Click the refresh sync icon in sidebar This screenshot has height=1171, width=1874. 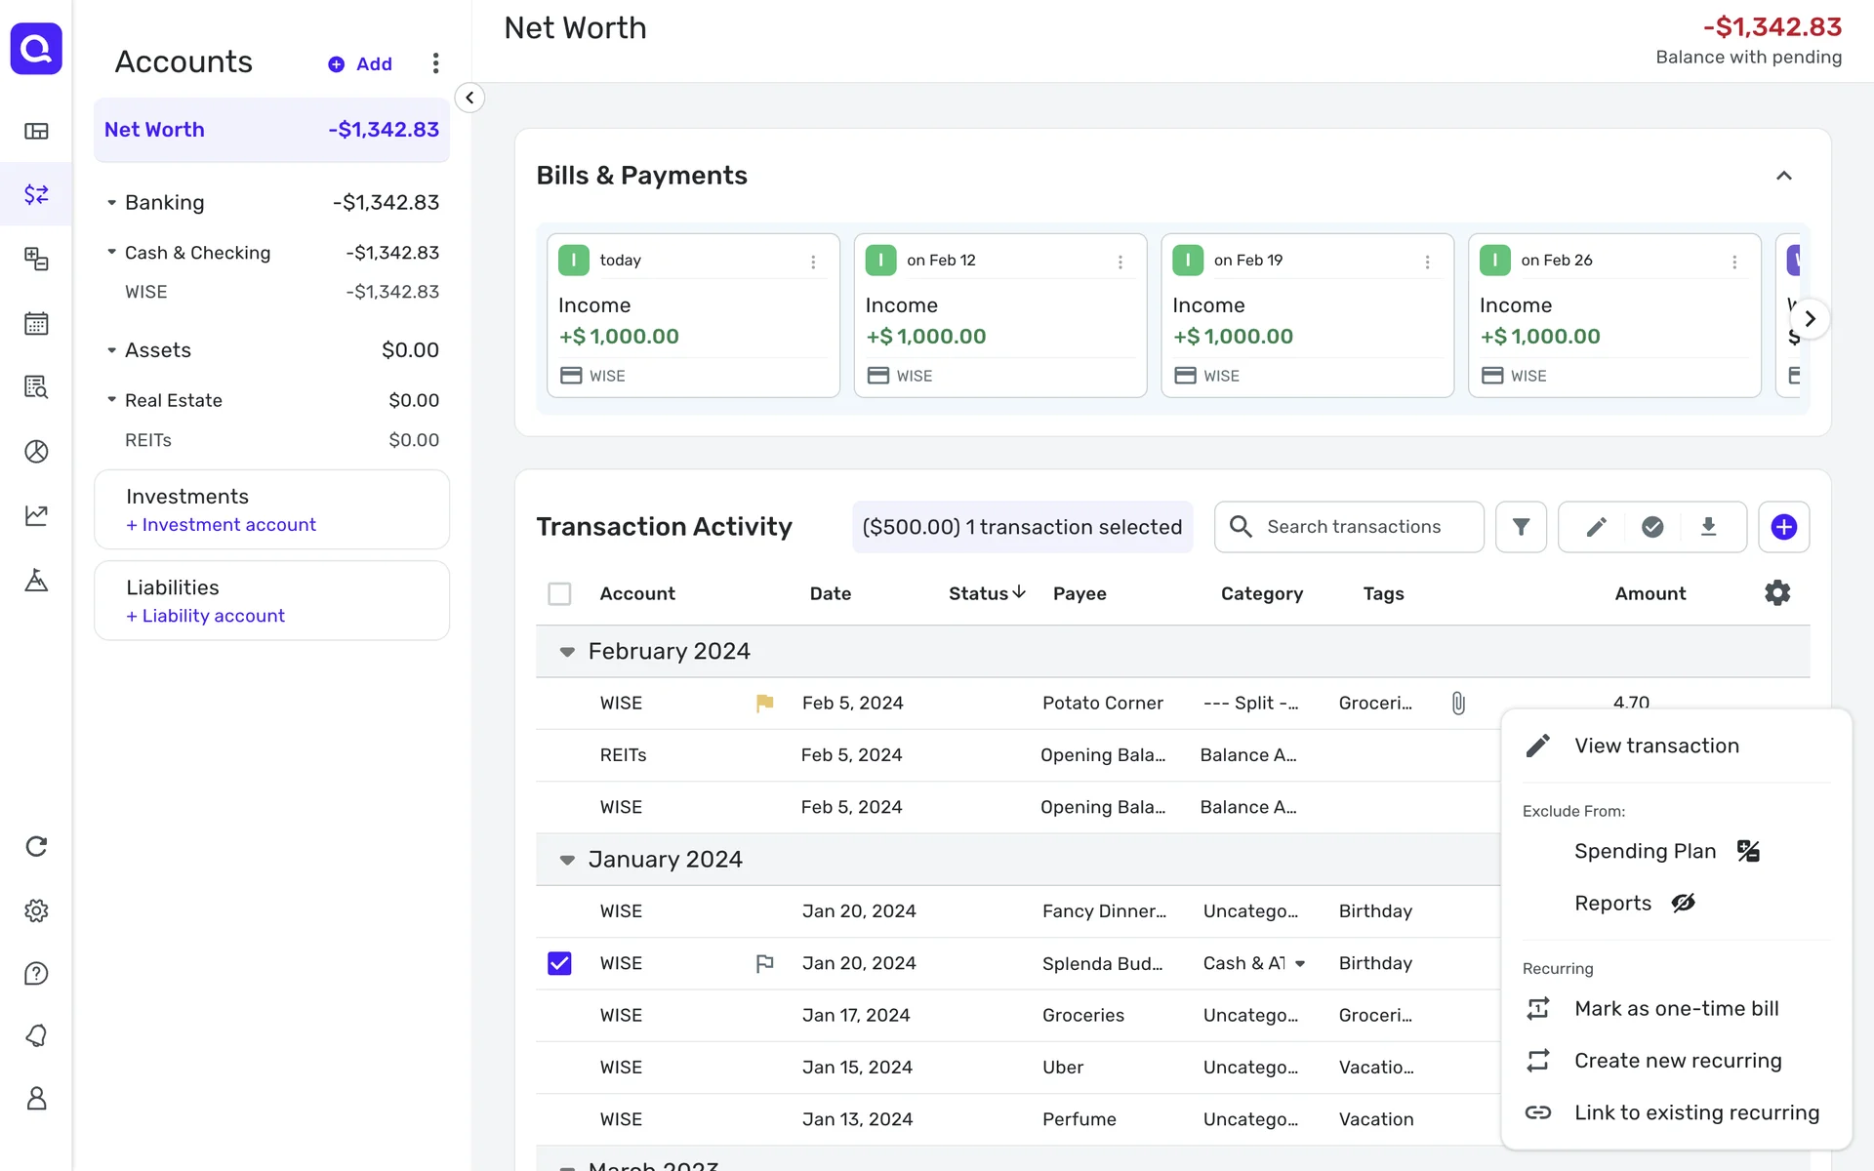click(x=36, y=846)
